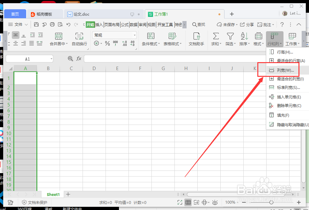Collapse the ribbon with chevron
The image size is (309, 210).
(x=299, y=25)
